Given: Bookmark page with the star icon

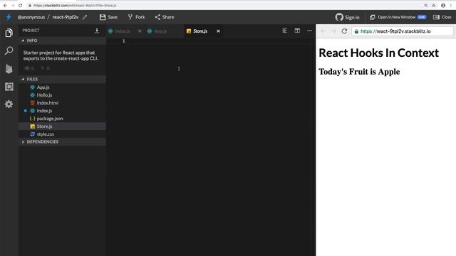Looking at the screenshot, I should pos(434,6).
